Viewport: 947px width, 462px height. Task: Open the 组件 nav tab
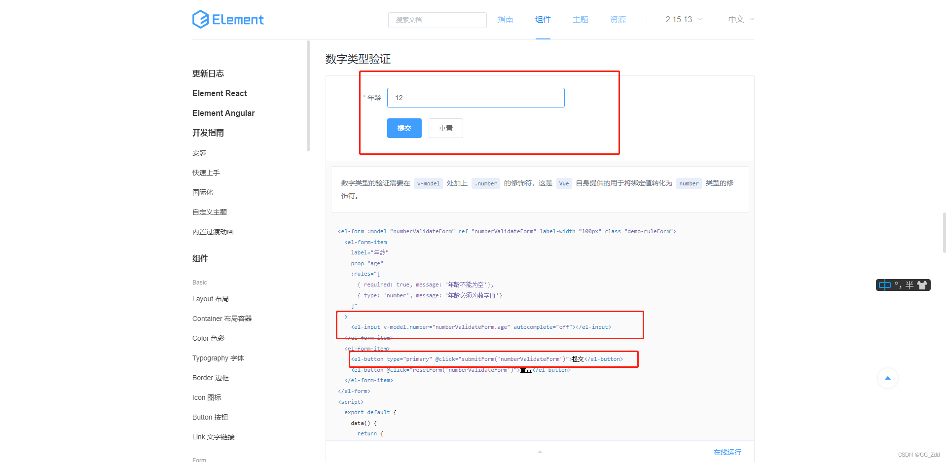tap(543, 19)
